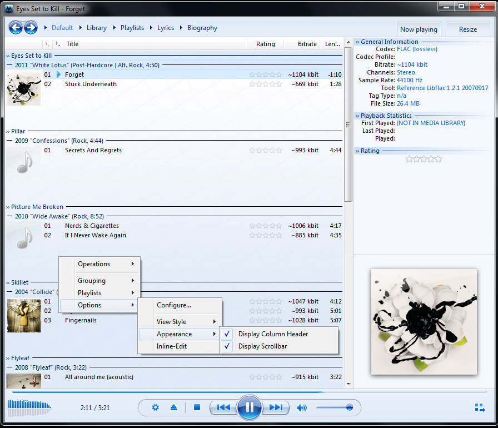Click the eject/open file icon
Screen dimensions: 498x428
[x=173, y=407]
